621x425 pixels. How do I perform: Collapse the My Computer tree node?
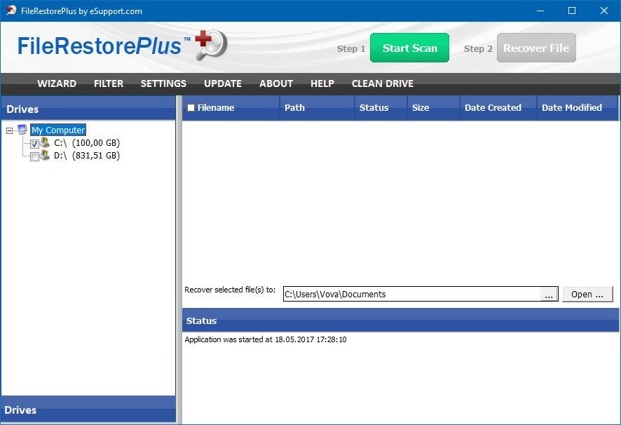click(x=10, y=130)
